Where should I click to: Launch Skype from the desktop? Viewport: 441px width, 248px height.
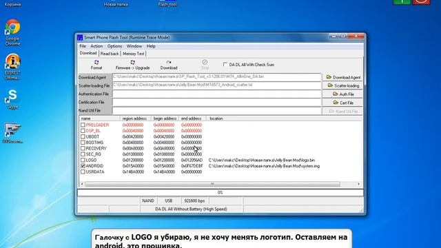pyautogui.click(x=12, y=99)
